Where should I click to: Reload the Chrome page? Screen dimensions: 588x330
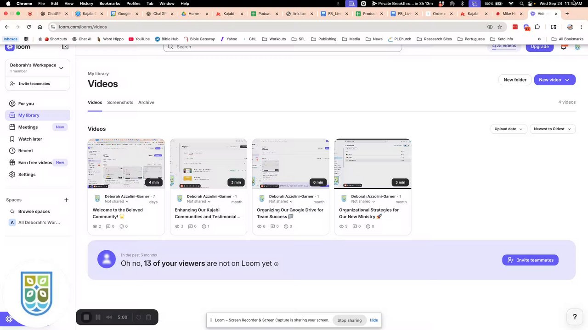click(x=28, y=27)
